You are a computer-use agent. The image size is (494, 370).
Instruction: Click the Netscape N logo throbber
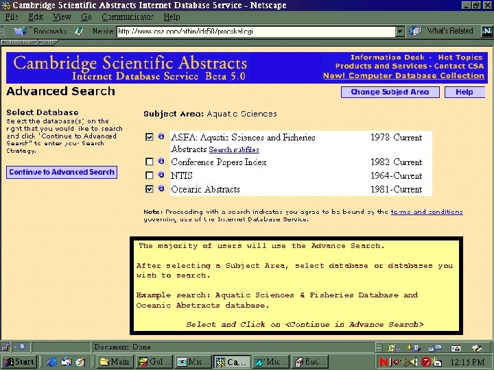pos(486,31)
